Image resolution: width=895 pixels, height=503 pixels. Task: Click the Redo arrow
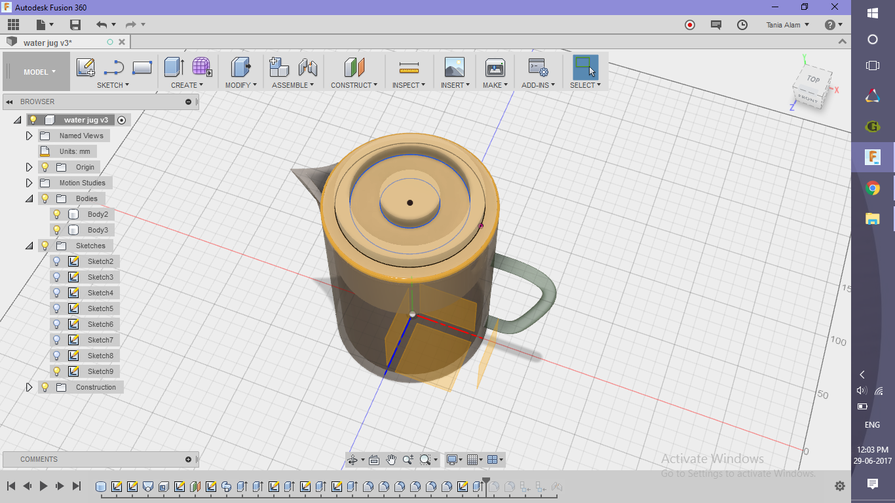pyautogui.click(x=131, y=25)
